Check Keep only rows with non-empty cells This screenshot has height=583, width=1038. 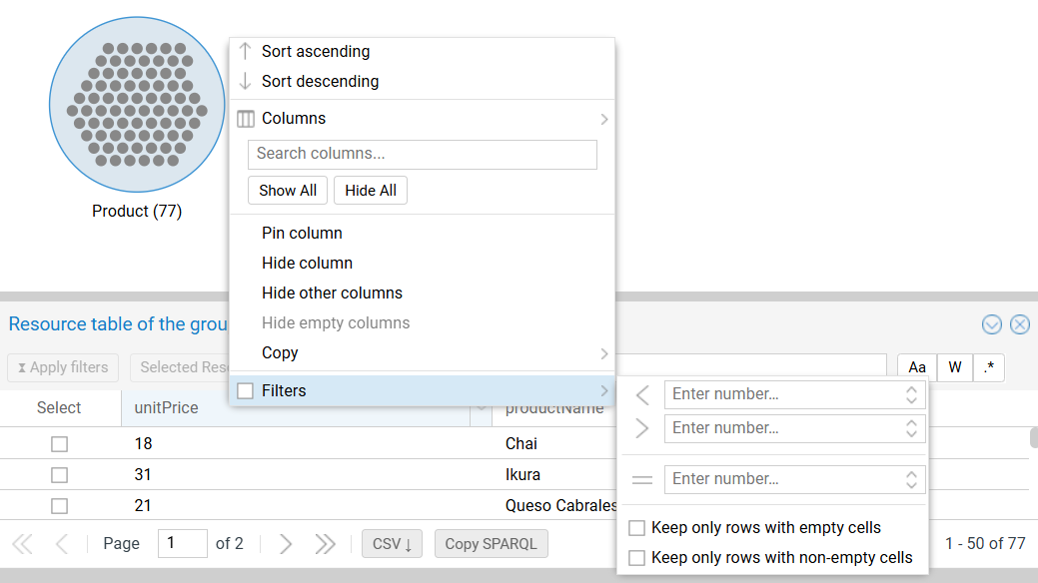point(634,557)
